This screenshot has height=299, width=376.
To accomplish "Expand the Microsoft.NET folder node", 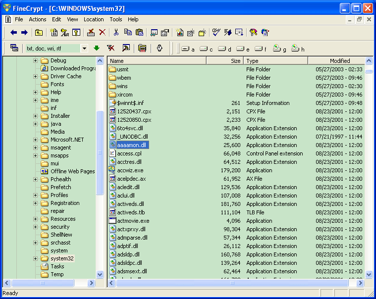I will coord(35,140).
